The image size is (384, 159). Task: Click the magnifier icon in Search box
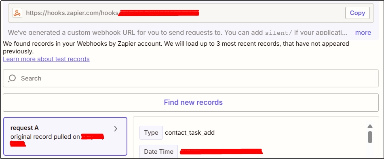[x=12, y=78]
